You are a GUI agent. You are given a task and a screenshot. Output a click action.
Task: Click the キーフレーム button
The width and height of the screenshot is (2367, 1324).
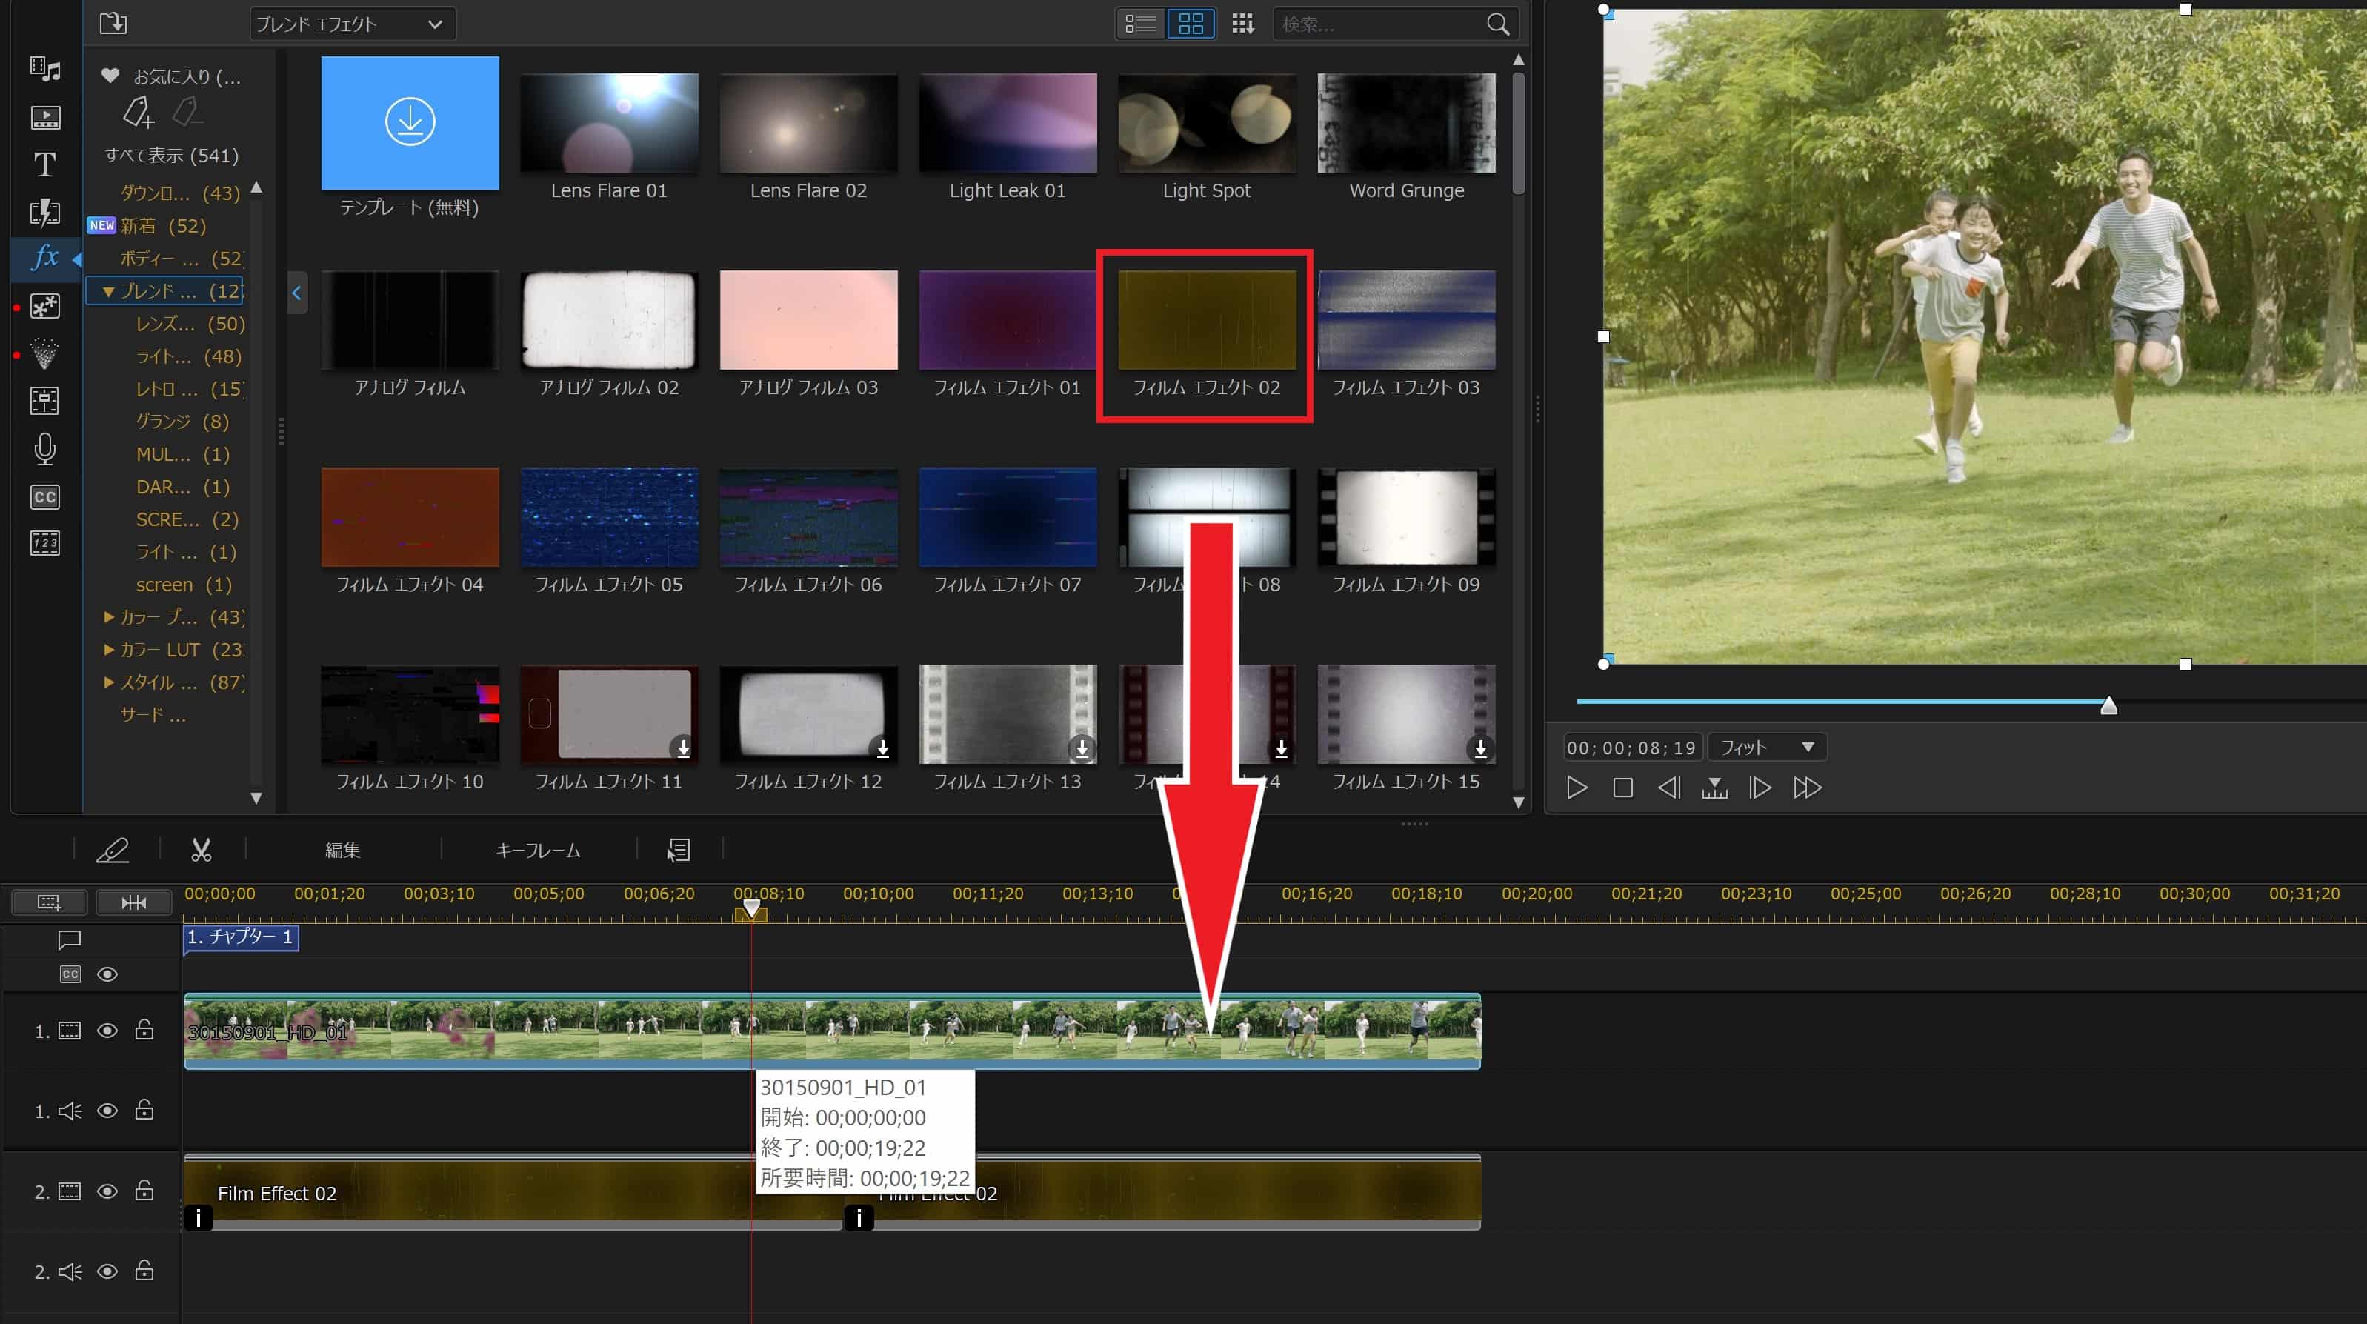(538, 850)
